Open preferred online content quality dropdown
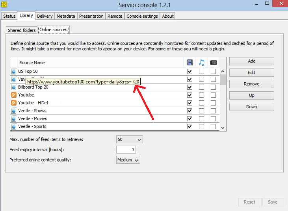This screenshot has width=288, height=211. tap(128, 160)
